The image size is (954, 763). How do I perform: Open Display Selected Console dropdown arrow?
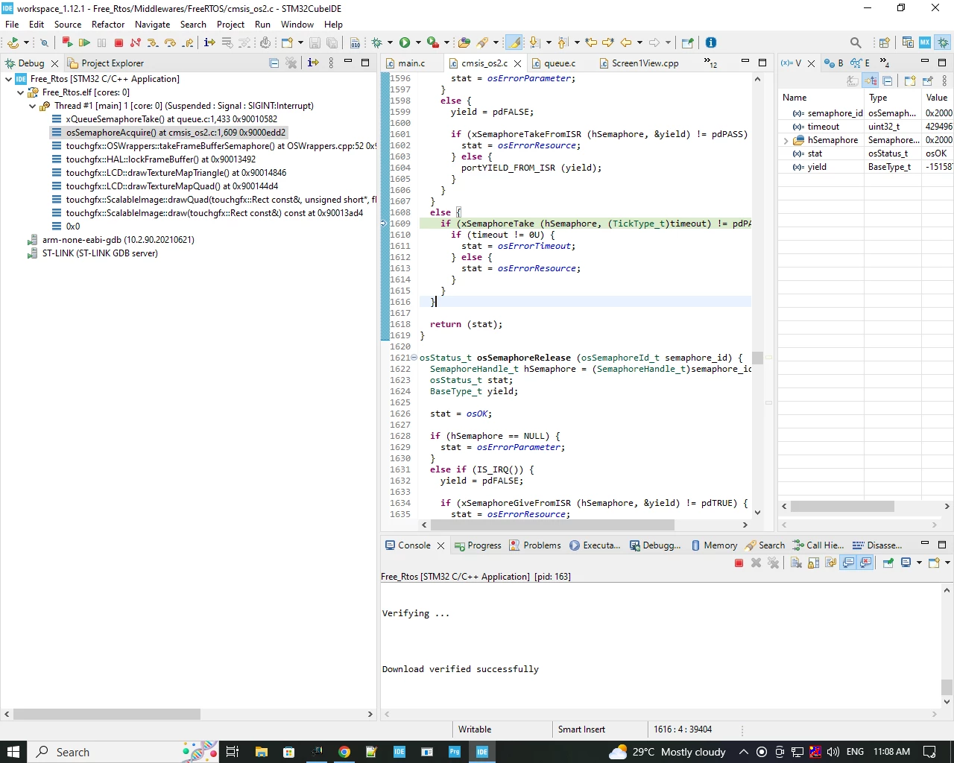click(x=919, y=563)
